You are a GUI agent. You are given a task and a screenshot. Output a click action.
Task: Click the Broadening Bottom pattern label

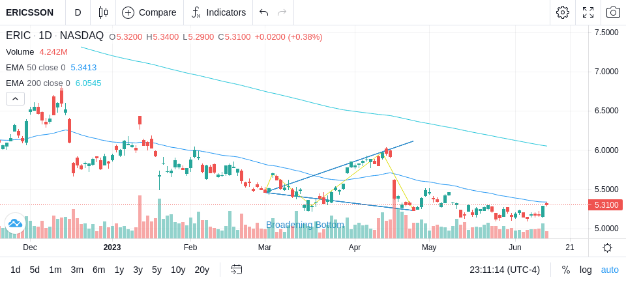coord(305,225)
